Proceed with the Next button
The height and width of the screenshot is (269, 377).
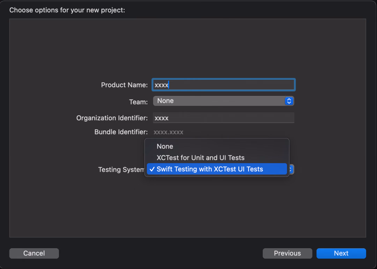[341, 253]
